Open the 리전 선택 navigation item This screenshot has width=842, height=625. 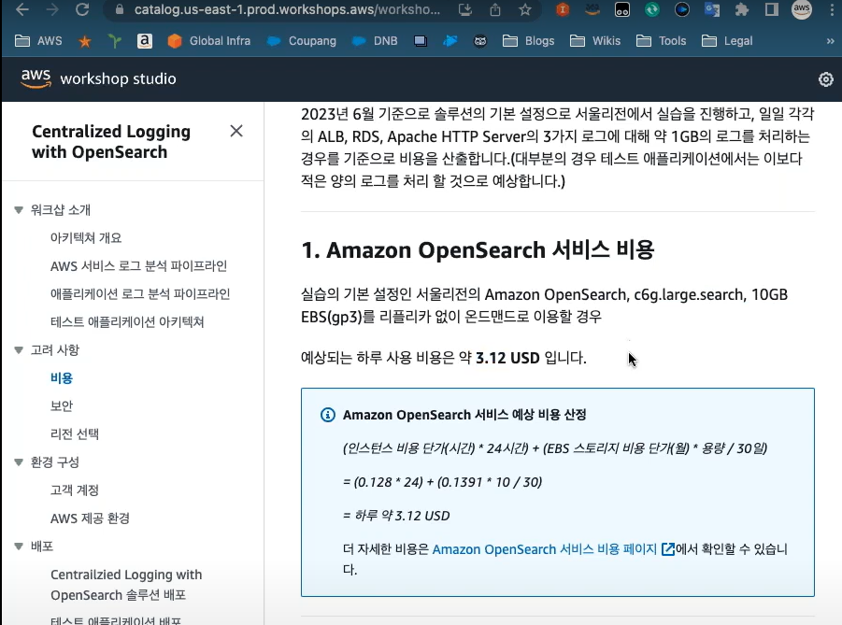(x=75, y=433)
